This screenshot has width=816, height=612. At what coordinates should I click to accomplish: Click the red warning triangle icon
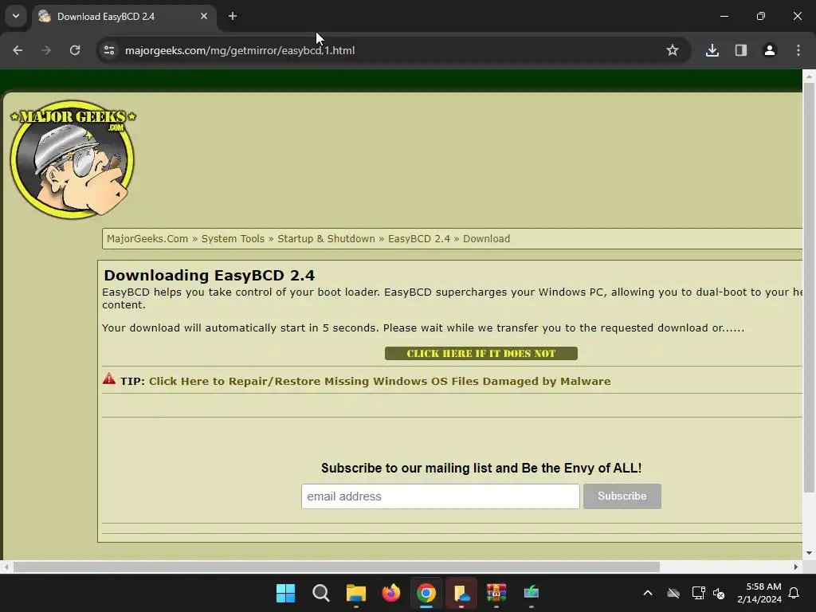(108, 379)
